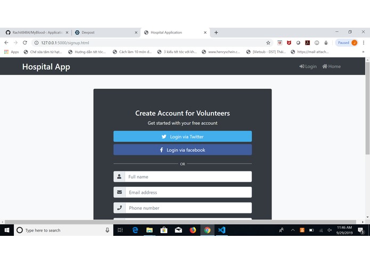Open Visual Studio Code from taskbar
The image size is (370, 263).
point(222,230)
